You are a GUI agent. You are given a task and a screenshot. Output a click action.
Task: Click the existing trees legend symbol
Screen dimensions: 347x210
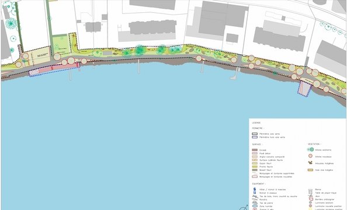tap(311, 150)
